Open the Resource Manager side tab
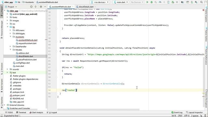Screen dimensions: 208x117 [x=2, y=30]
